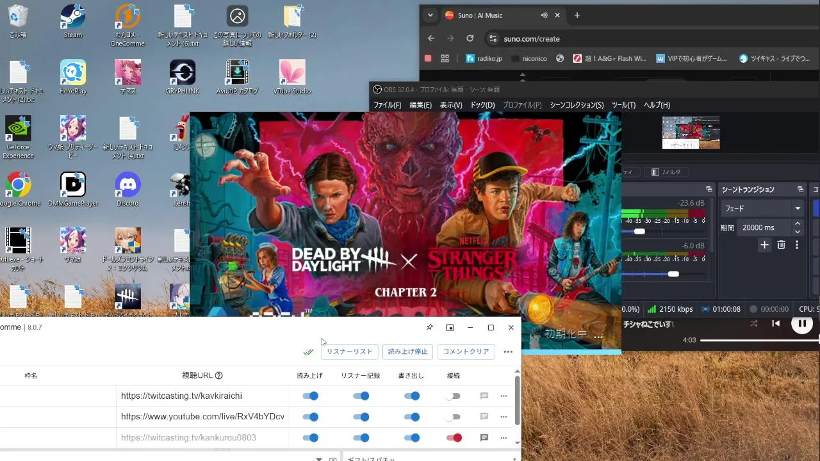
Task: Toggle 読み上げ for kavkiraichi row
Action: click(311, 396)
